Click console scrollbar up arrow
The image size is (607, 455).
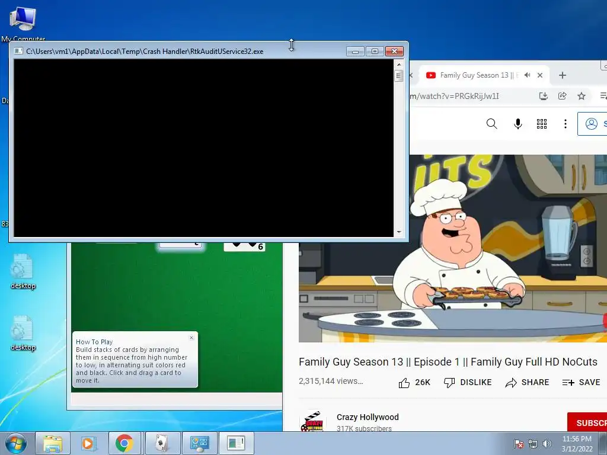pyautogui.click(x=399, y=64)
